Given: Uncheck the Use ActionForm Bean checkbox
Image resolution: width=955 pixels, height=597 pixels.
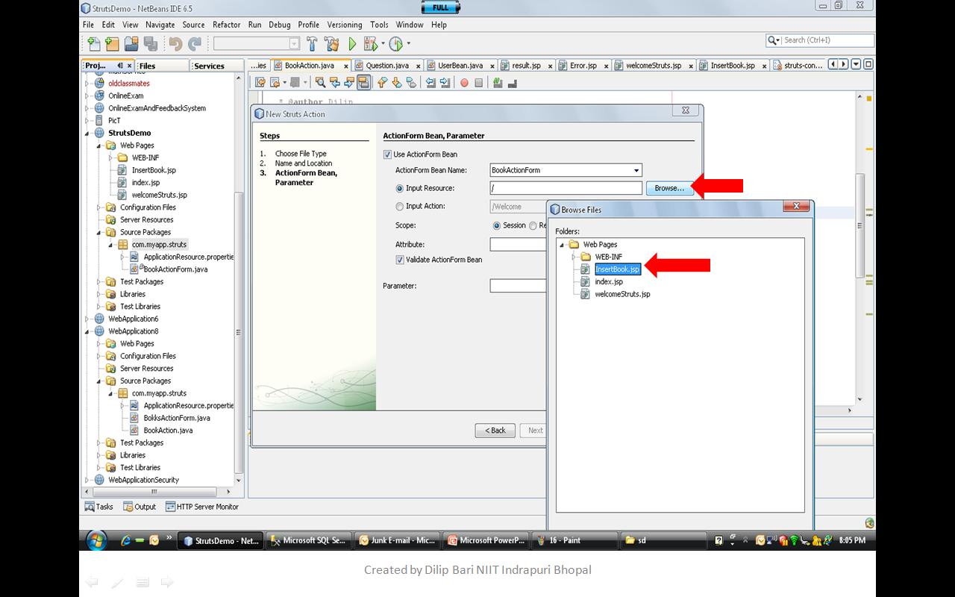Looking at the screenshot, I should click(x=386, y=154).
